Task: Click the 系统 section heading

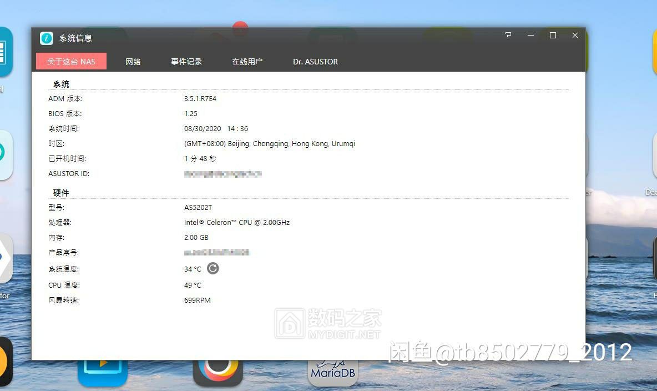Action: pos(61,84)
